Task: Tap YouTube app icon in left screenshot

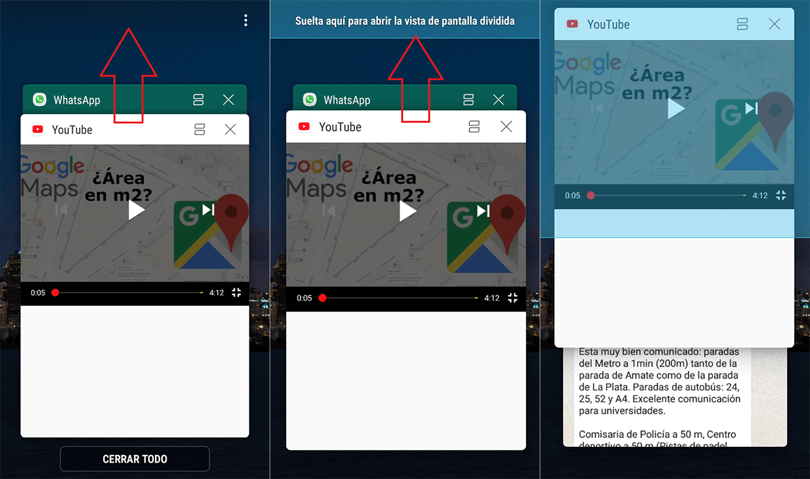Action: 37,130
